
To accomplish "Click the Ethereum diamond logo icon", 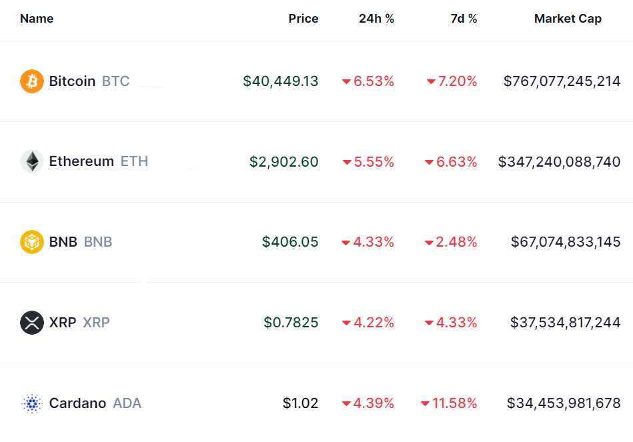I will 32,161.
